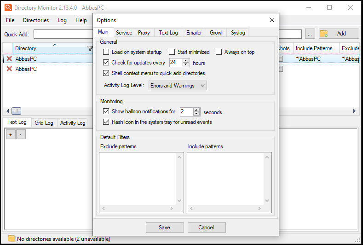Open the Directories menu

coord(36,20)
